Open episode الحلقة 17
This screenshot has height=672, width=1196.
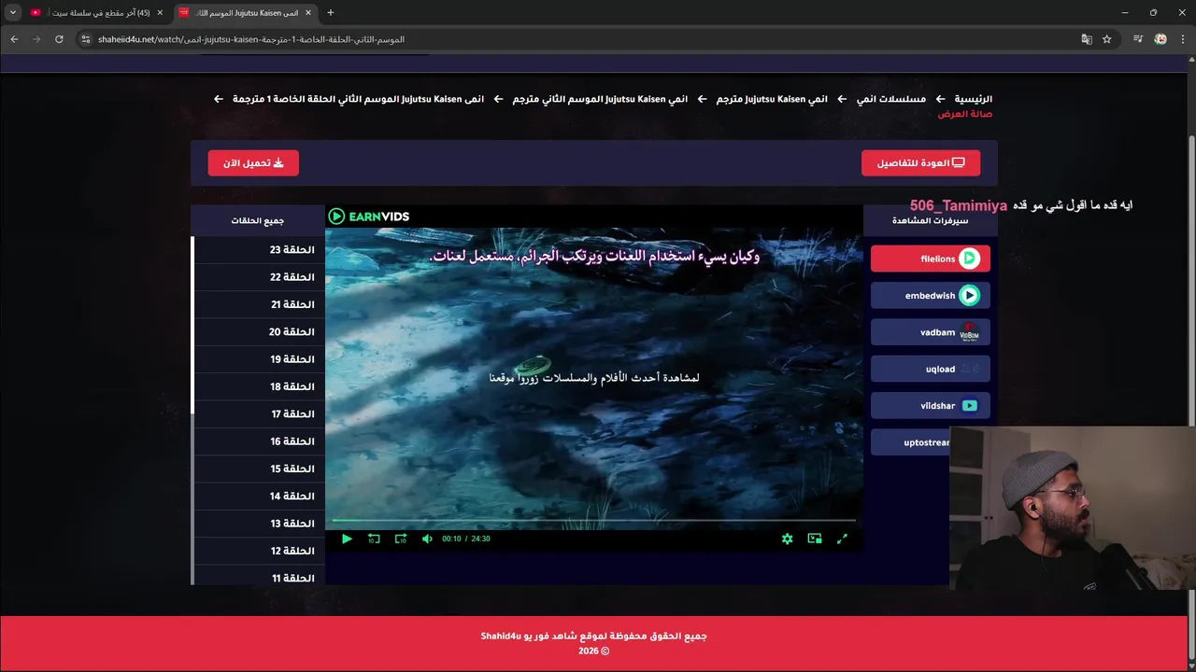click(x=258, y=413)
